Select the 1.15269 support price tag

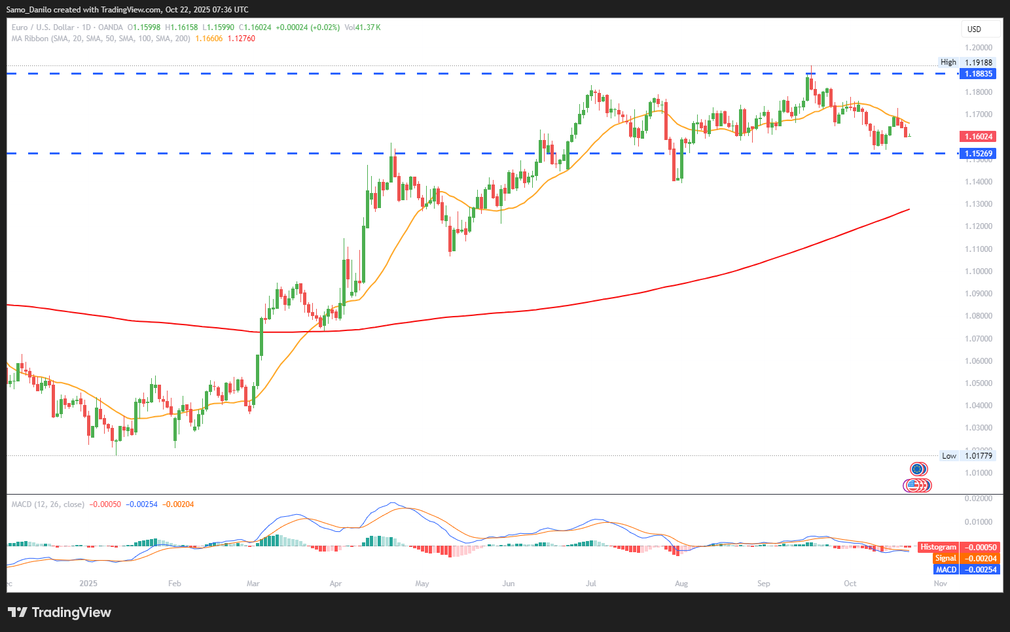point(978,154)
